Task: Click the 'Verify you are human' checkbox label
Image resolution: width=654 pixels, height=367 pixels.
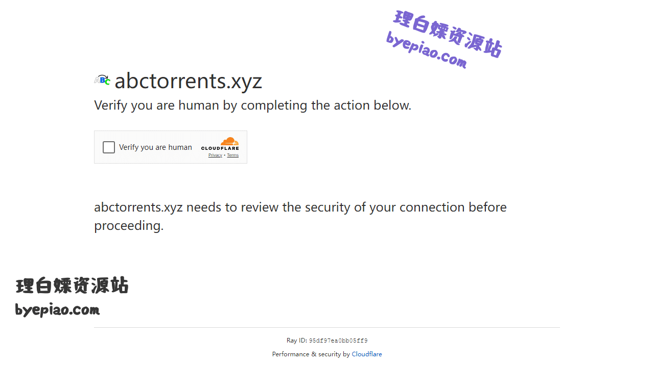Action: [155, 147]
